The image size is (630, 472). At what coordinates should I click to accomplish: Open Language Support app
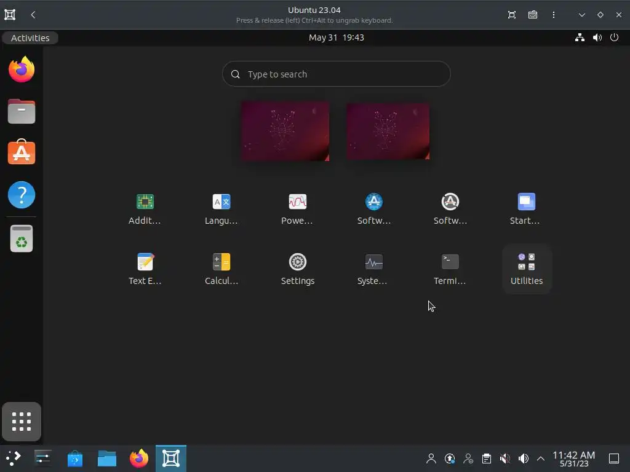coord(221,209)
